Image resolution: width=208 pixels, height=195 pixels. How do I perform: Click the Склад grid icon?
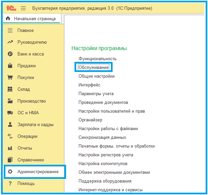coord(10,89)
